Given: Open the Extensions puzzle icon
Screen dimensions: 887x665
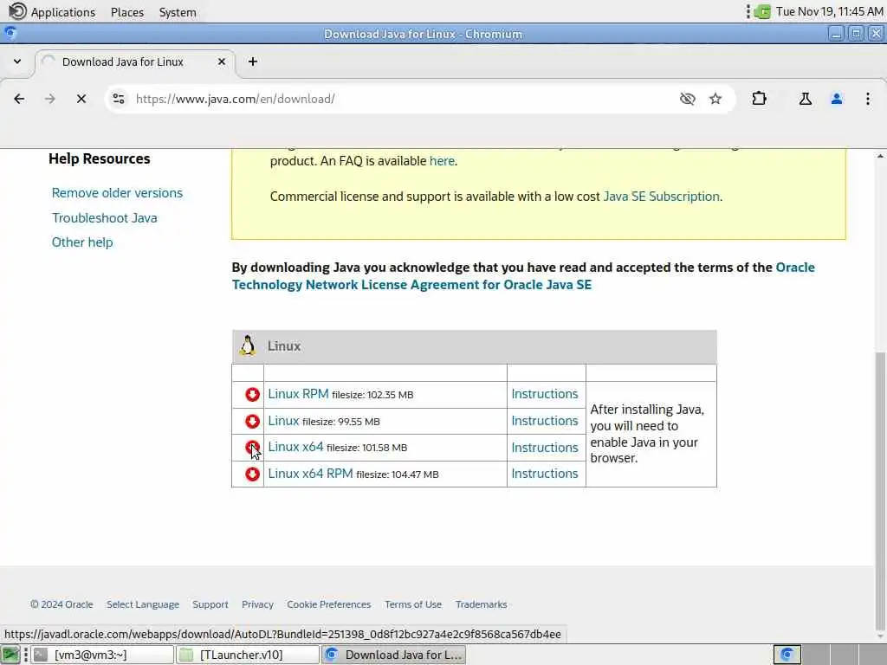Looking at the screenshot, I should click(759, 99).
